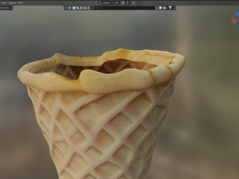The height and width of the screenshot is (179, 239).
Task: Open the Object menu
Action: (12, 3)
